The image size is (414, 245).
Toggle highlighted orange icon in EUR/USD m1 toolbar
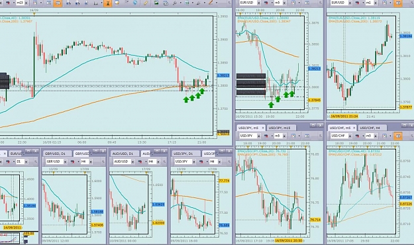pos(398,3)
